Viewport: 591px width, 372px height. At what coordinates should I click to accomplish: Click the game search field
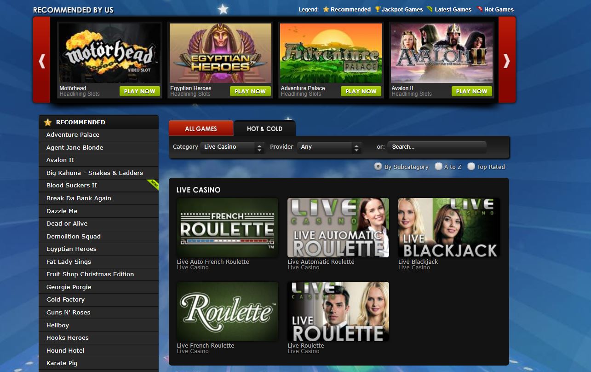437,147
